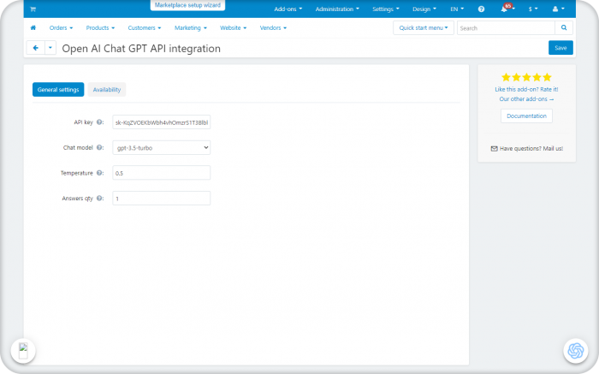Open Our other add-ons link

click(x=526, y=99)
